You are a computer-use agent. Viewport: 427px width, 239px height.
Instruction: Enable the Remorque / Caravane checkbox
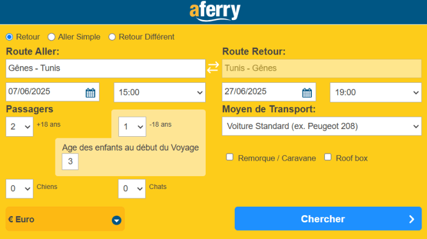(230, 157)
